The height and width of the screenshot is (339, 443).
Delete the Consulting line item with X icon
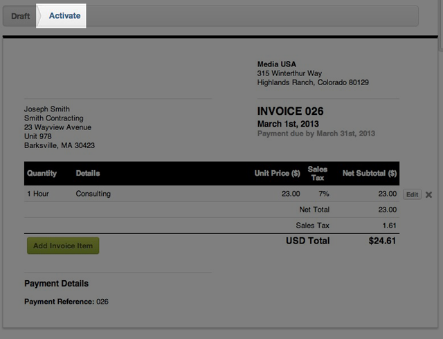pyautogui.click(x=428, y=194)
